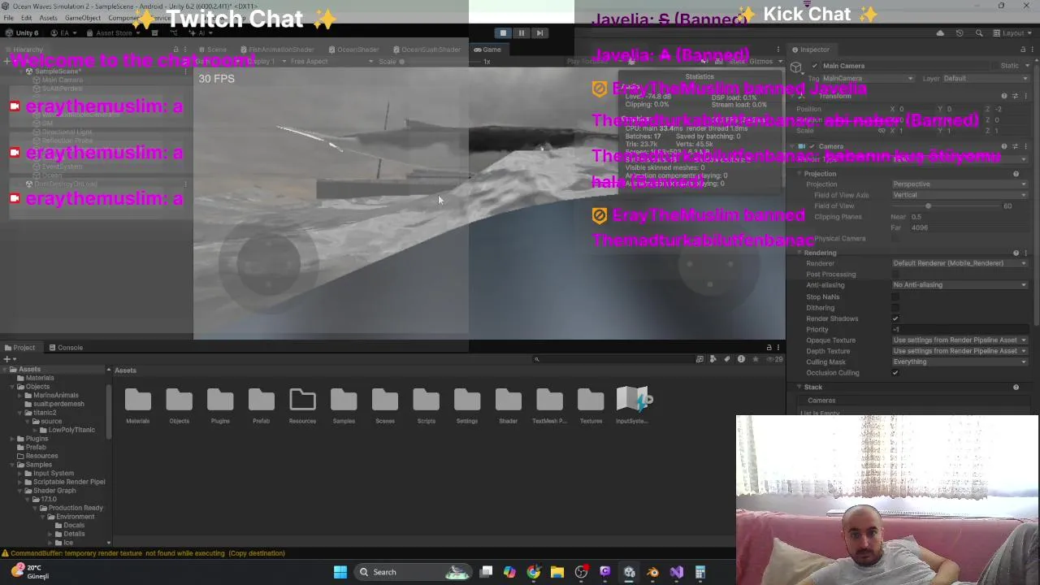Enable the Post Processing checkbox
The width and height of the screenshot is (1040, 585).
tap(895, 274)
